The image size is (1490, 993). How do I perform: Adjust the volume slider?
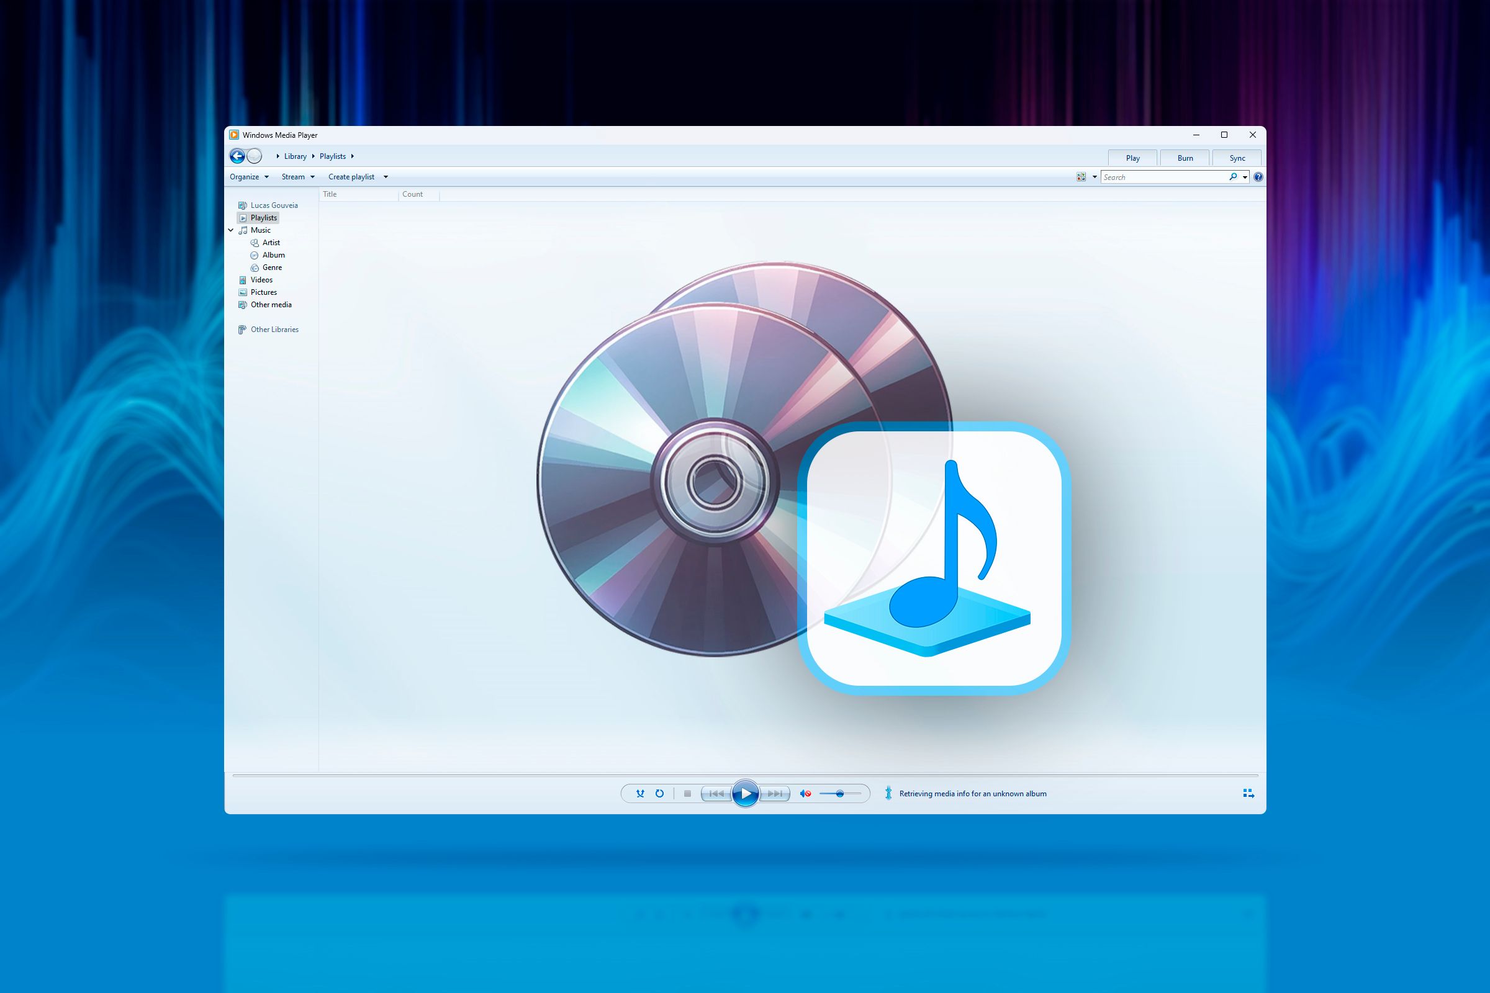tap(840, 793)
